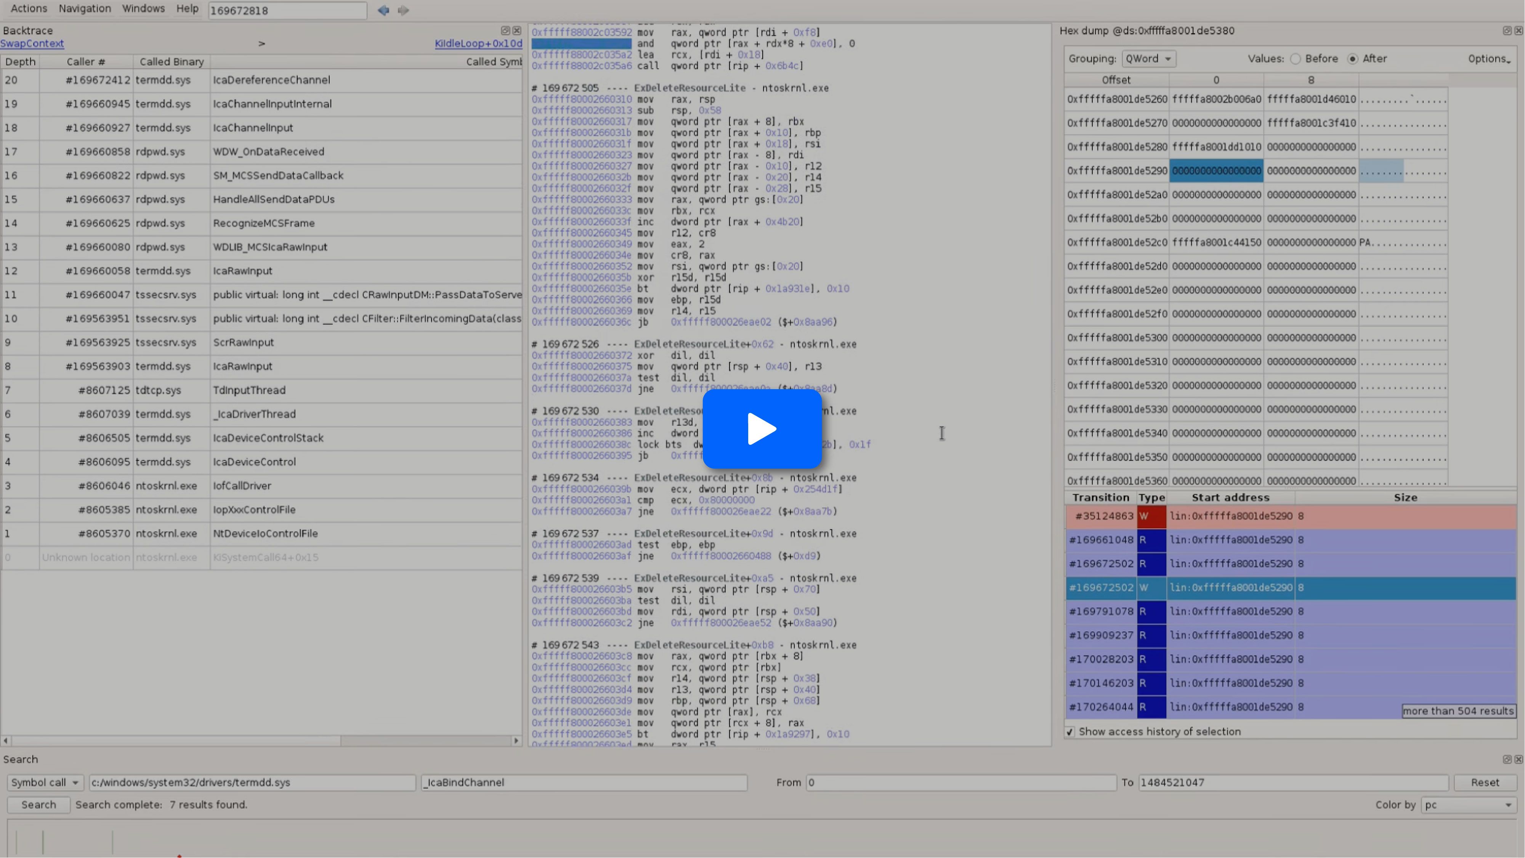Follow the SwapContext link
This screenshot has width=1525, height=858.
32,43
